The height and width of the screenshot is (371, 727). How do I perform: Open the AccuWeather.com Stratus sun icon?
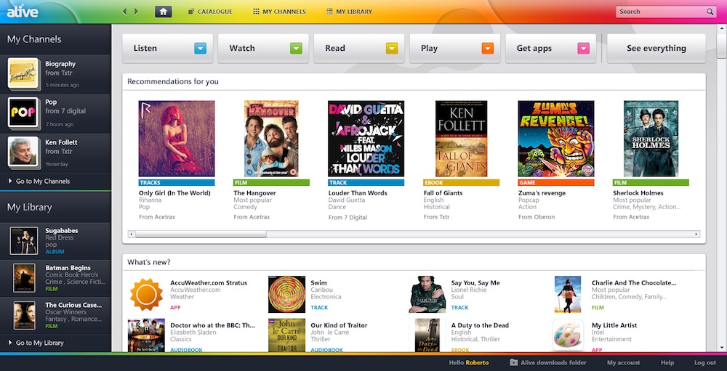146,293
